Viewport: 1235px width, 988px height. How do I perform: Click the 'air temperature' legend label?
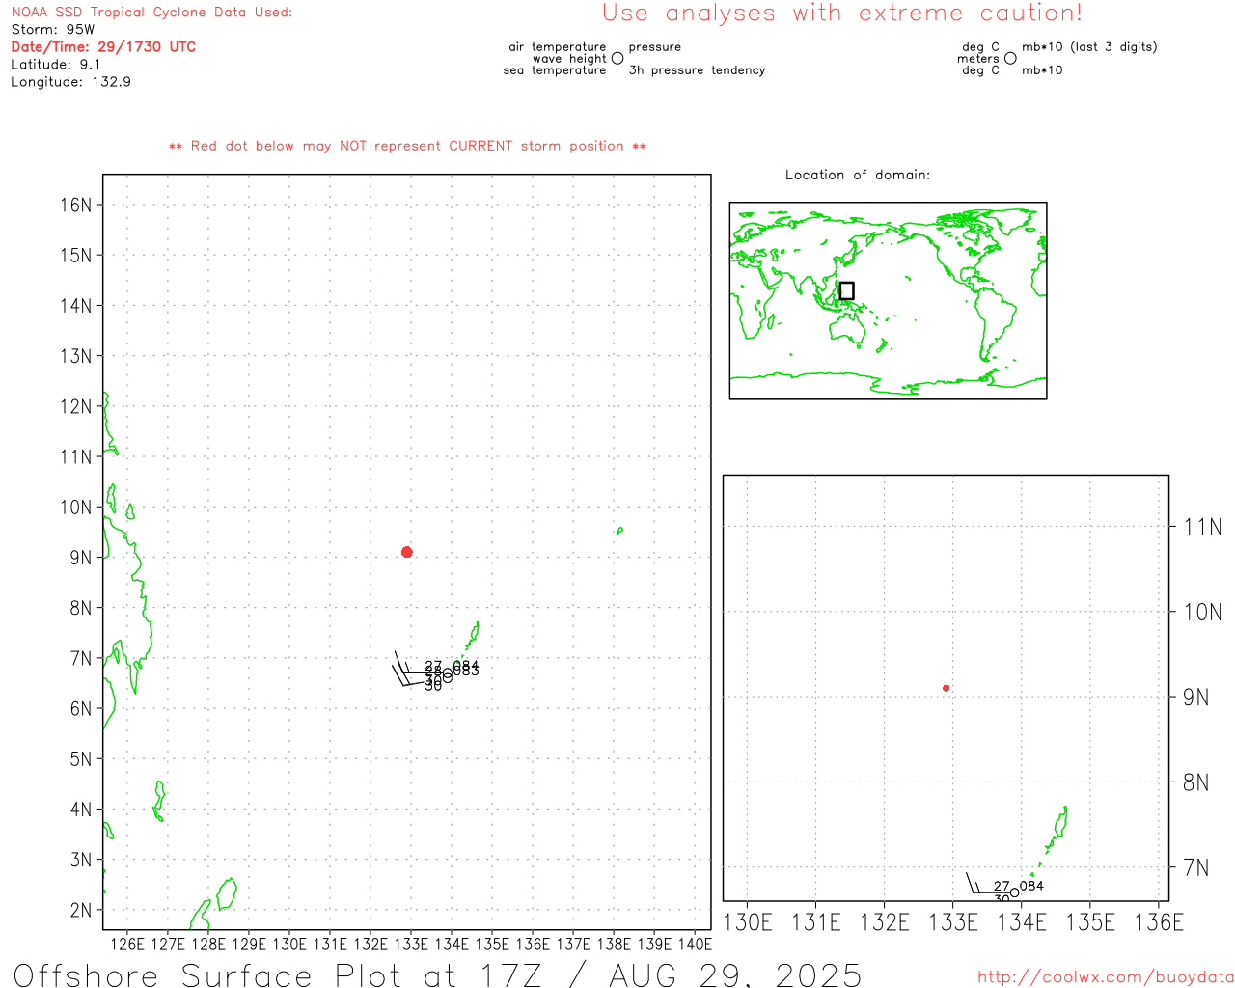[558, 46]
